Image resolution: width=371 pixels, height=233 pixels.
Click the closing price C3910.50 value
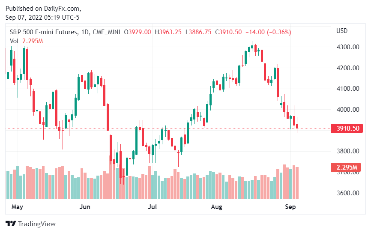[x=228, y=32]
